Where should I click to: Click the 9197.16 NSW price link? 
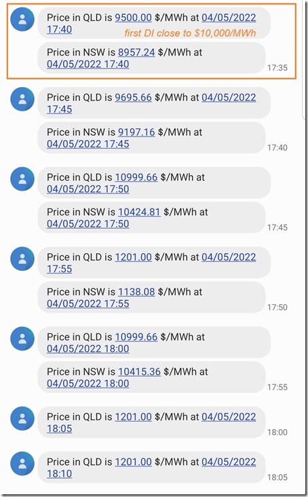(136, 132)
